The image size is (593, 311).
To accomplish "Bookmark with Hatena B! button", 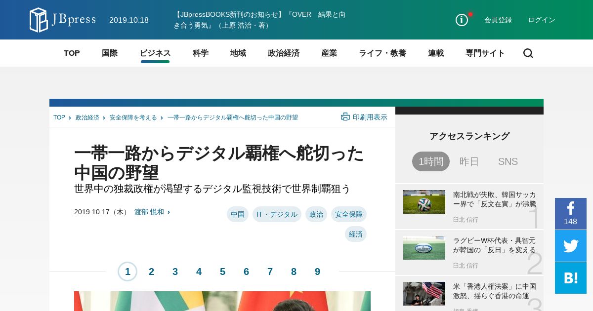I will [x=571, y=278].
